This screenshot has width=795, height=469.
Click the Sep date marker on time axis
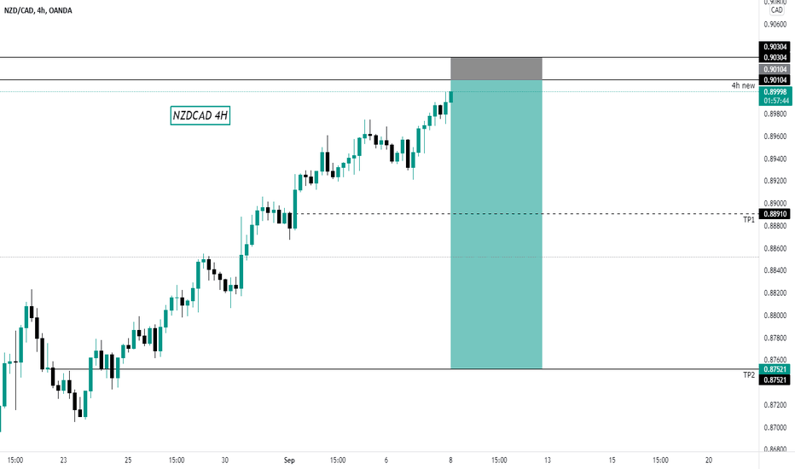[289, 460]
